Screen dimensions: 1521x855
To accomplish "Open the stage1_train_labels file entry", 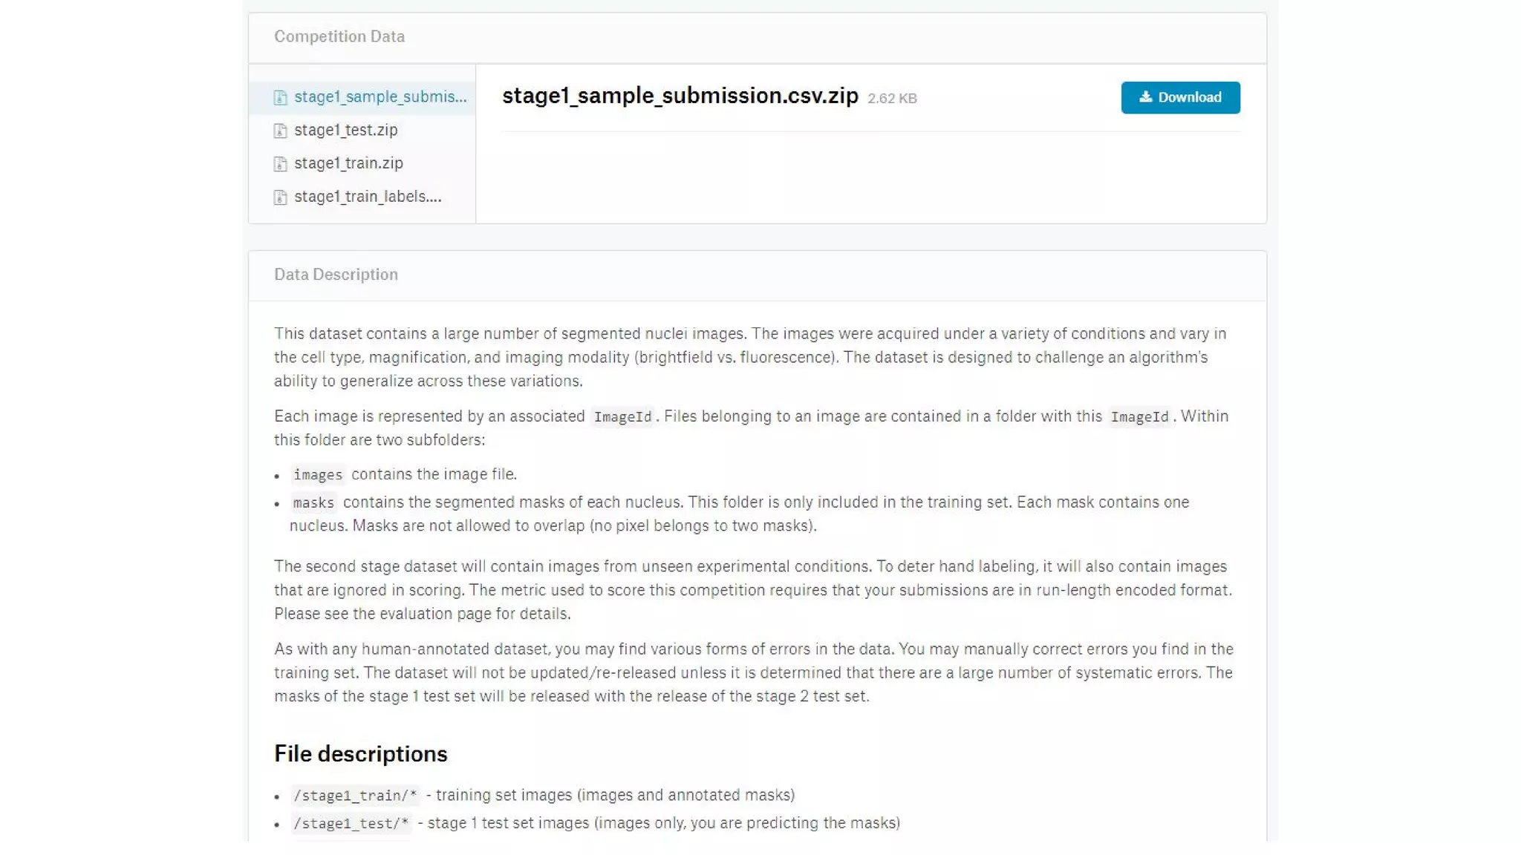I will coord(368,197).
